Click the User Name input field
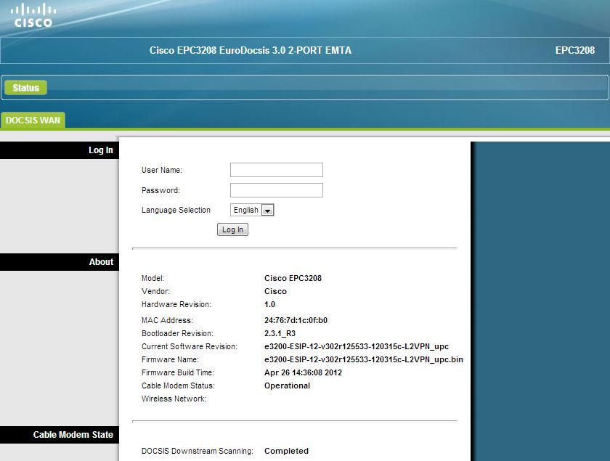The image size is (610, 461). click(x=276, y=170)
